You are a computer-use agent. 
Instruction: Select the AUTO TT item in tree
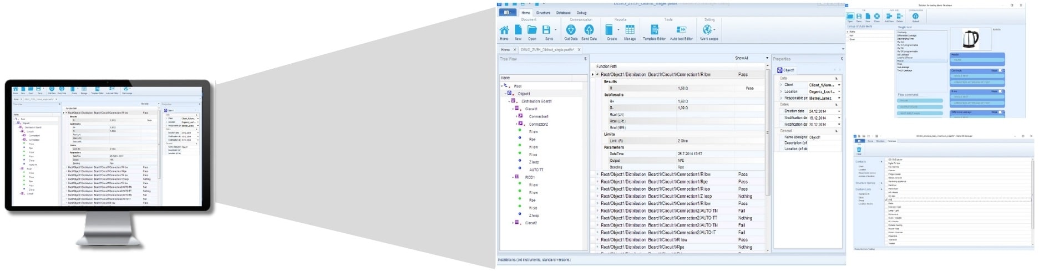tap(536, 170)
